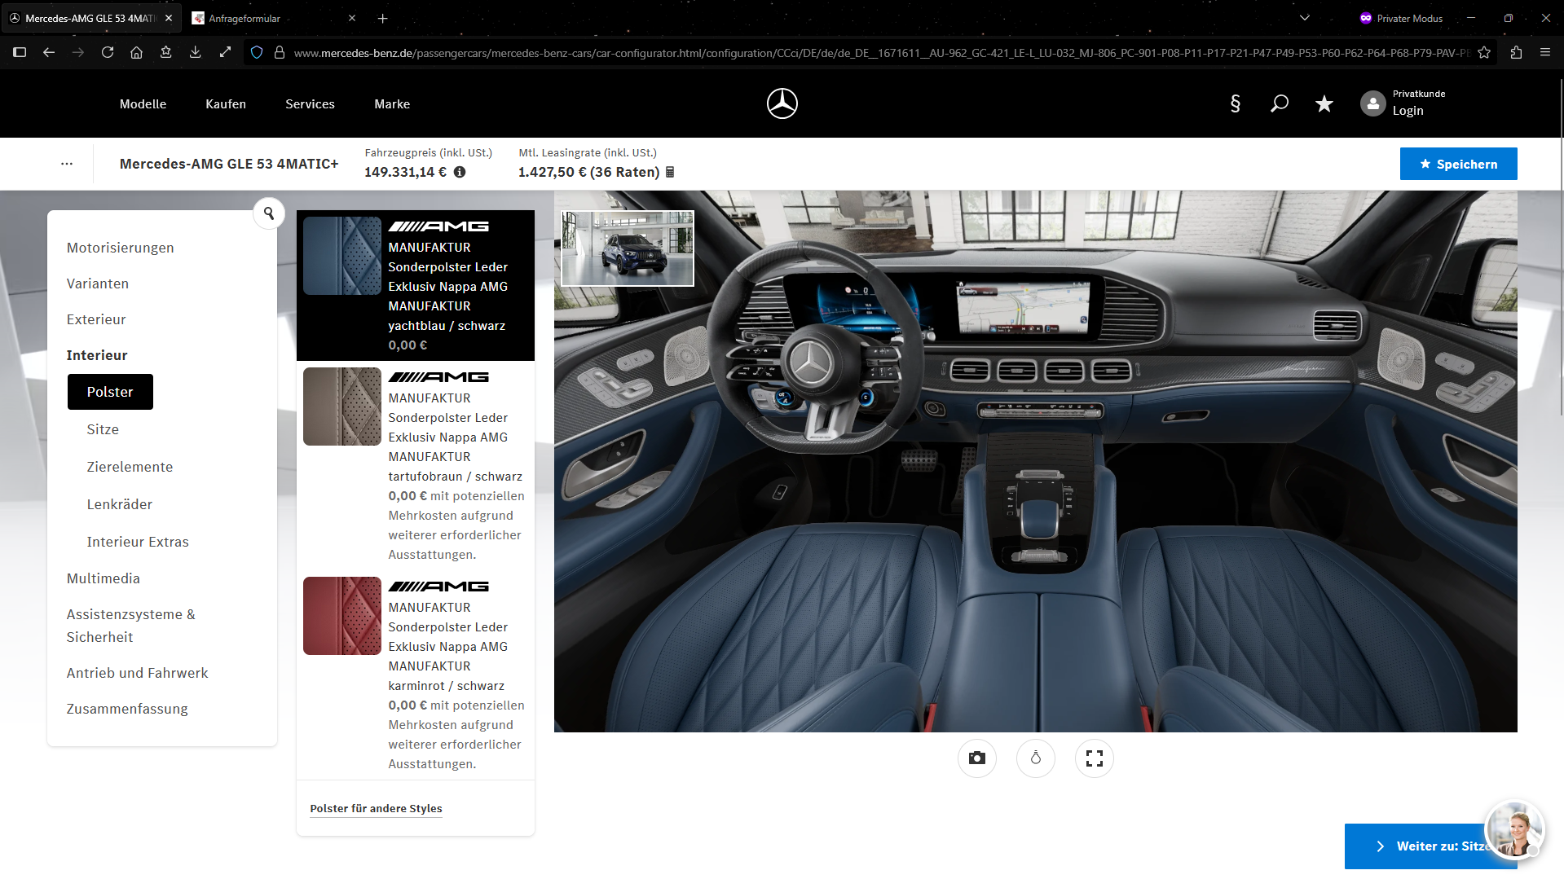Select Varianten in the sidebar
This screenshot has height=879, width=1564.
[x=98, y=283]
